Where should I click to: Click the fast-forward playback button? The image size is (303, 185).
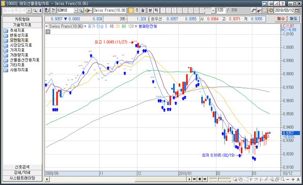[205, 179]
